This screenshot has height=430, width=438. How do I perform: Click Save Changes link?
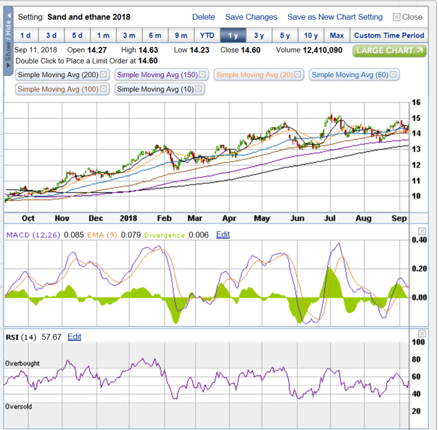(x=251, y=17)
